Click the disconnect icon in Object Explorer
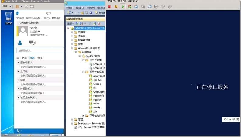 tap(81, 23)
